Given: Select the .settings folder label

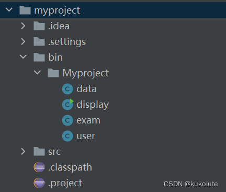Looking at the screenshot, I should (67, 42).
